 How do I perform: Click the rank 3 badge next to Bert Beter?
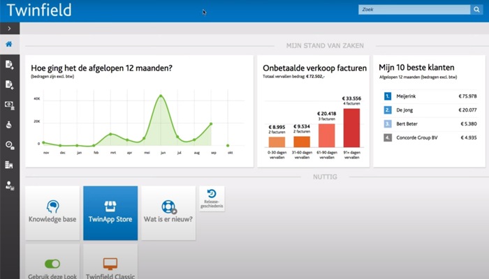coord(388,123)
